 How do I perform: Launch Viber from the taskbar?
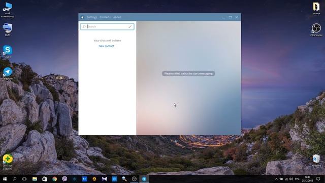pyautogui.click(x=64, y=179)
